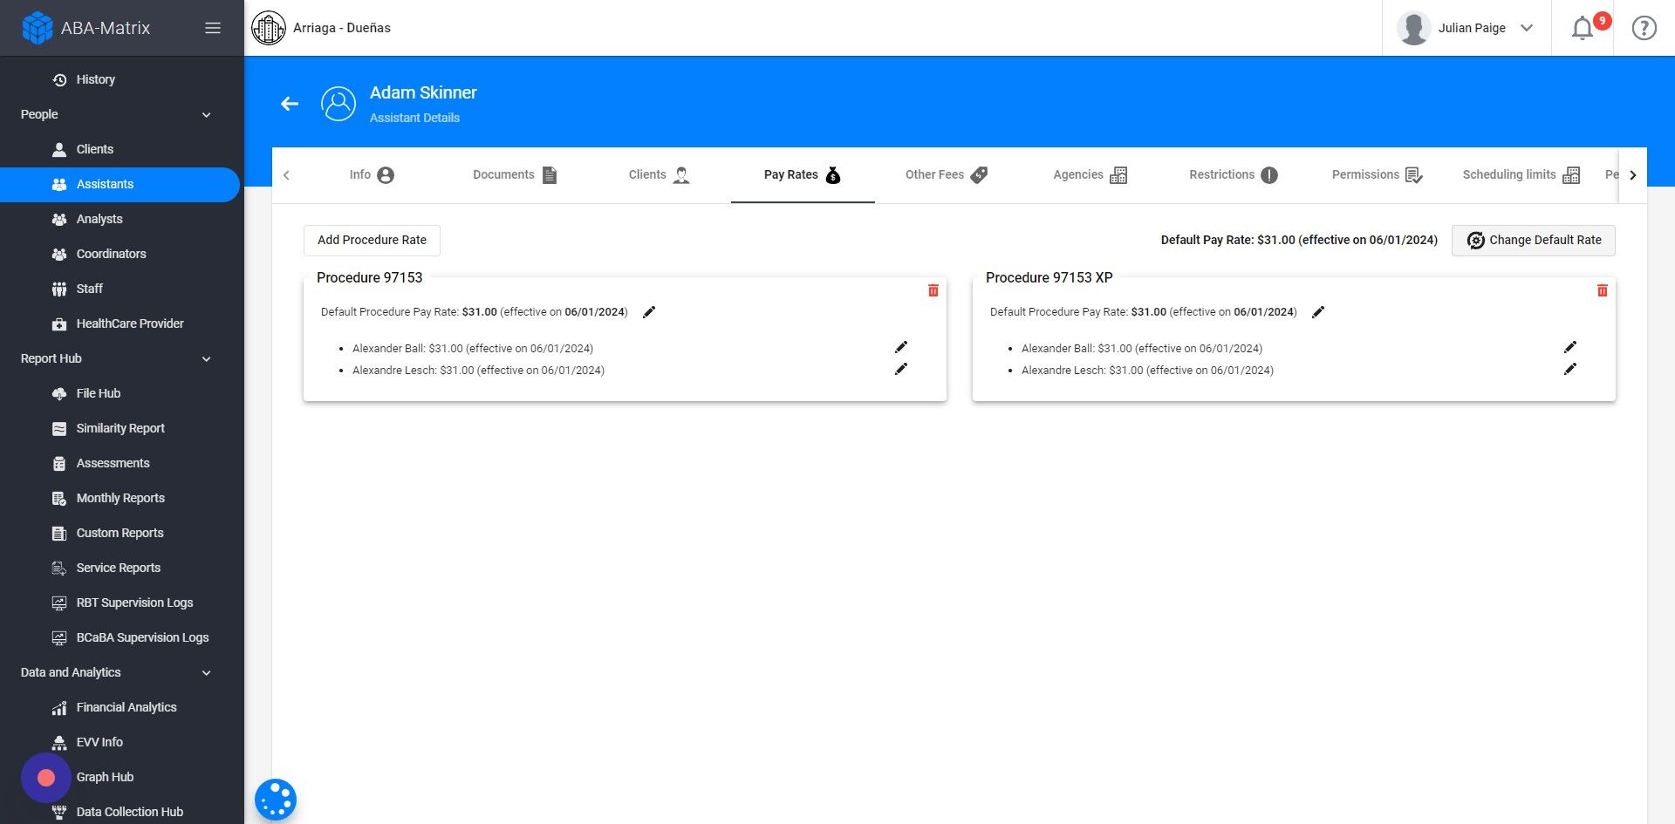Image resolution: width=1675 pixels, height=824 pixels.
Task: Click the Change Default Rate button
Action: 1534,240
